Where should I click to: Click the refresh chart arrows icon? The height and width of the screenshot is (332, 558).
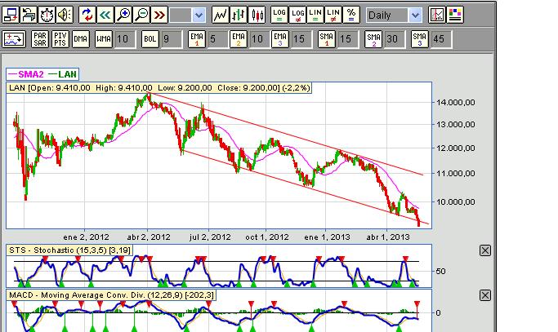[87, 15]
